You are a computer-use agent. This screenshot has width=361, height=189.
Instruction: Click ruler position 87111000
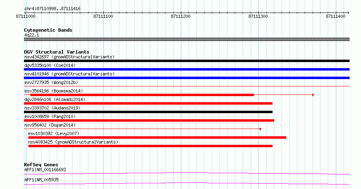(26, 16)
